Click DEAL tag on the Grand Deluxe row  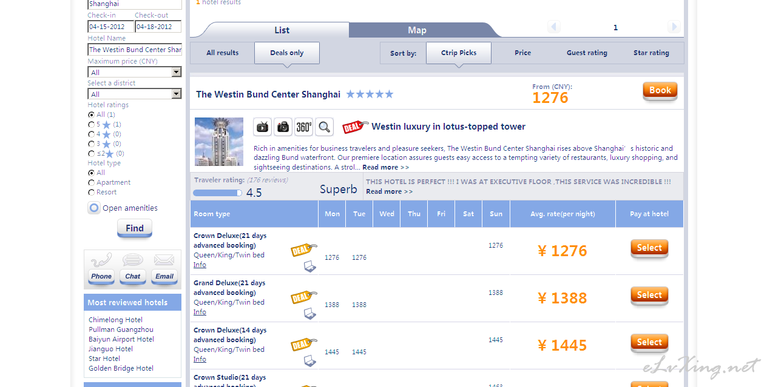[304, 297]
